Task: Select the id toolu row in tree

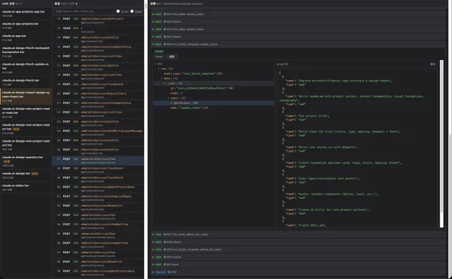Action: tap(213, 88)
